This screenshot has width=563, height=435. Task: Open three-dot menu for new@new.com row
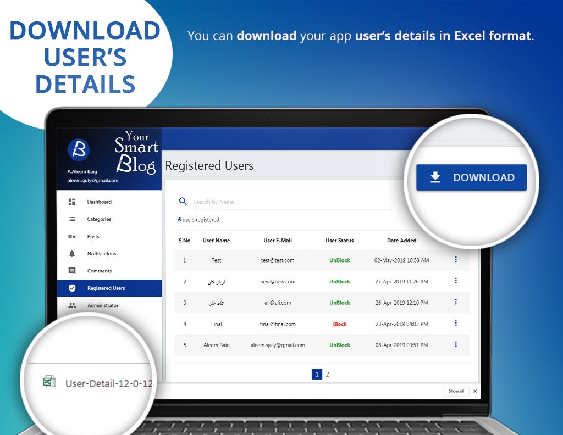coord(456,281)
